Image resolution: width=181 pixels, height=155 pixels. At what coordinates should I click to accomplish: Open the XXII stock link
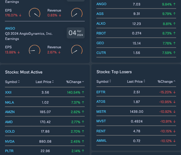coord(8,92)
